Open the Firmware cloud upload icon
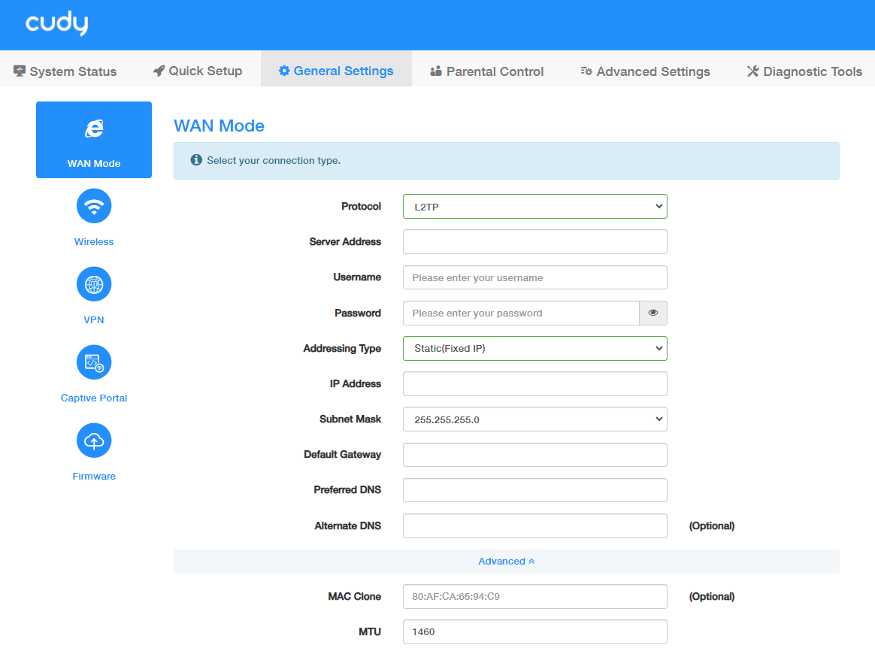The height and width of the screenshot is (654, 875). [x=94, y=441]
